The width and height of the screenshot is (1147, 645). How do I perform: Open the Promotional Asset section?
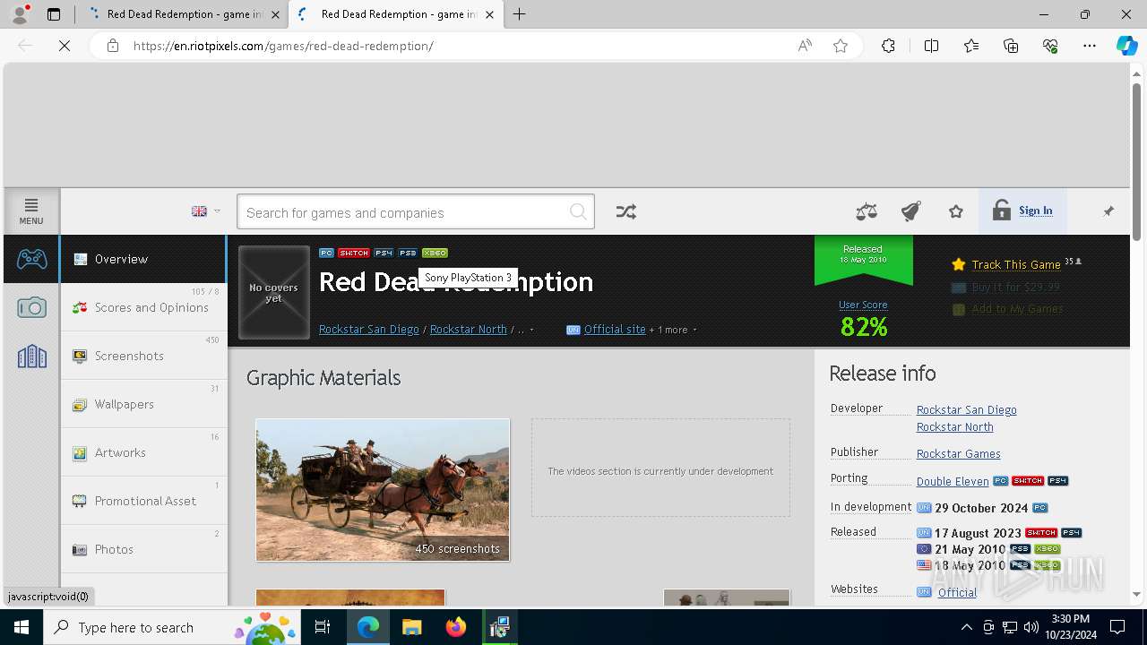pos(143,501)
